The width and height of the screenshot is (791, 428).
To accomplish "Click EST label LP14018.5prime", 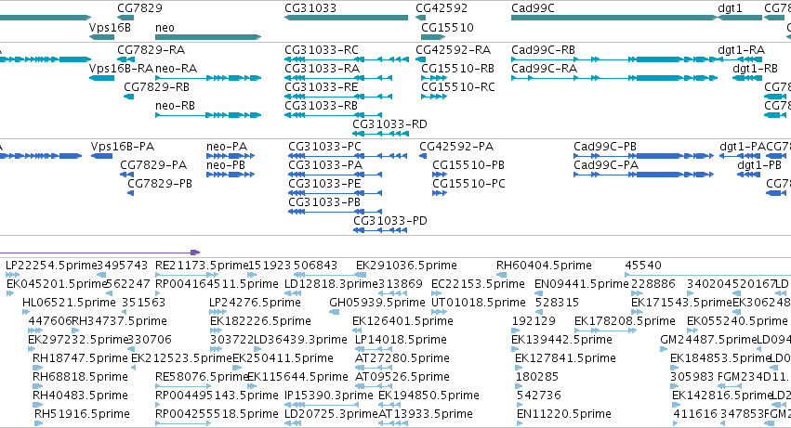I will point(401,341).
